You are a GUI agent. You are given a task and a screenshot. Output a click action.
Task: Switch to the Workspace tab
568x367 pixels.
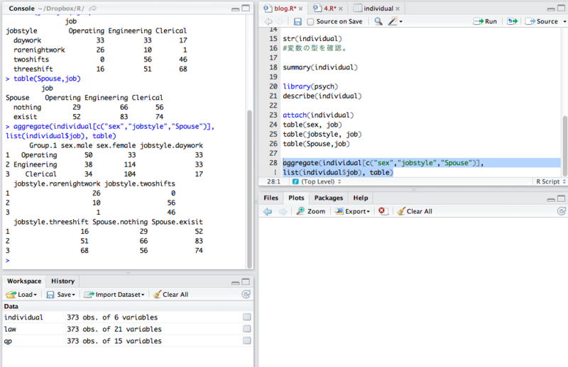(24, 281)
